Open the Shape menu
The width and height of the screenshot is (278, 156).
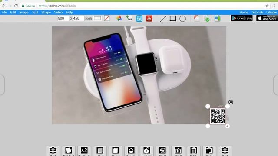46,13
